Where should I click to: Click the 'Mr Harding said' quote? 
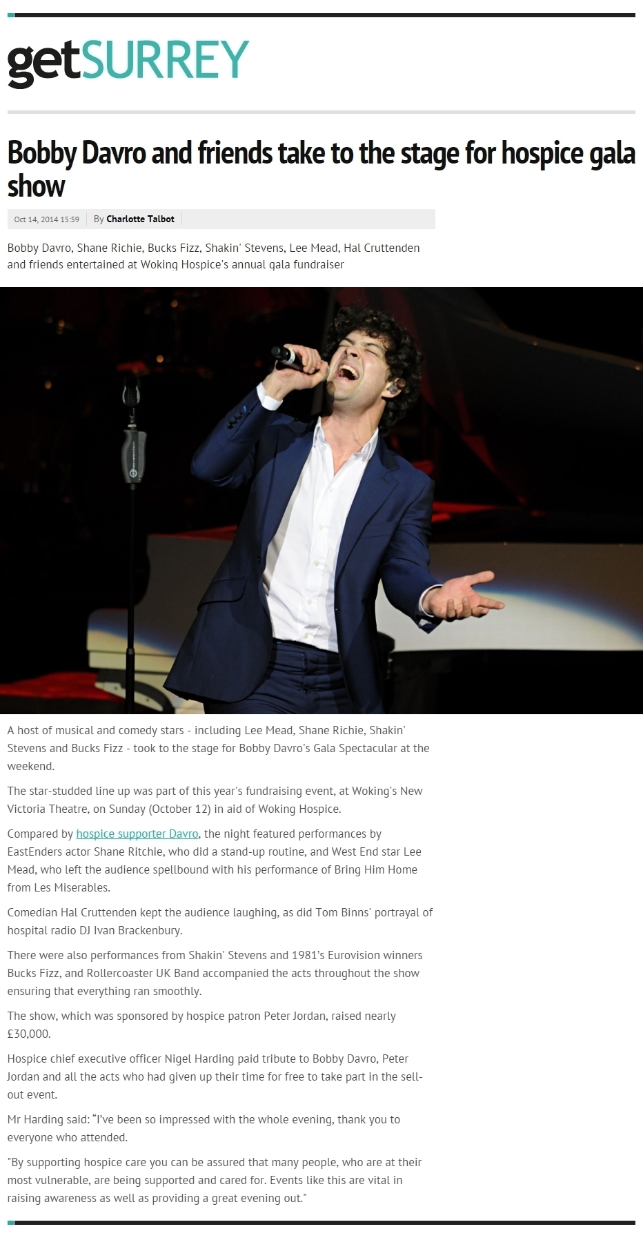pyautogui.click(x=204, y=1128)
